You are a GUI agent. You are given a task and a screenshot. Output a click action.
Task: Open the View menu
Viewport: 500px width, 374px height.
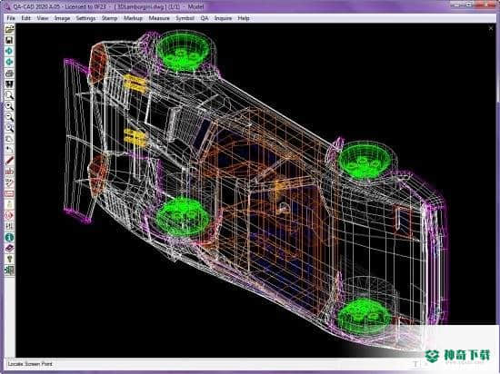pyautogui.click(x=43, y=18)
